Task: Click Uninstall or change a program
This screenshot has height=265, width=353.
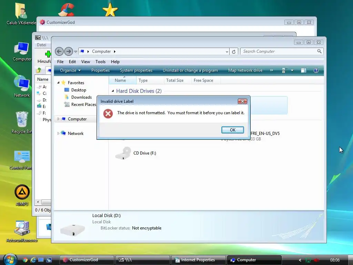Action: [x=190, y=70]
